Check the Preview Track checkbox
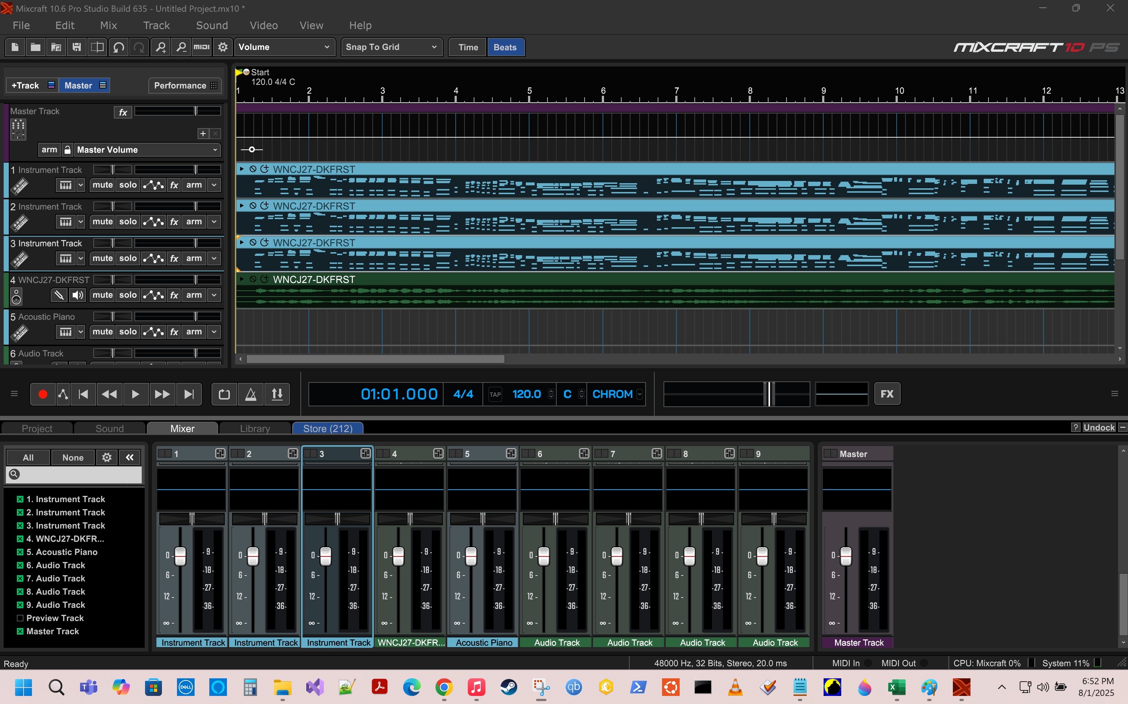1128x704 pixels. tap(20, 618)
